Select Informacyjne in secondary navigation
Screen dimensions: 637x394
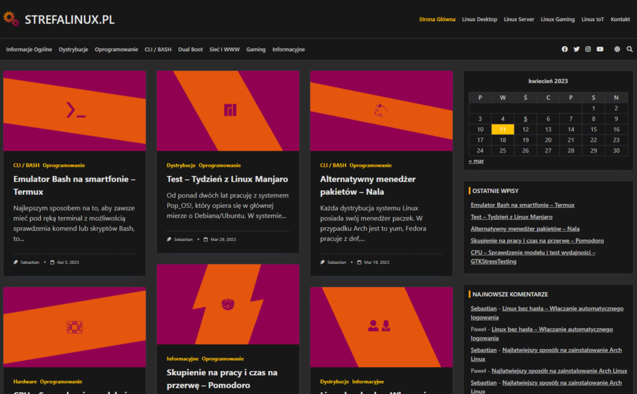[x=289, y=49]
